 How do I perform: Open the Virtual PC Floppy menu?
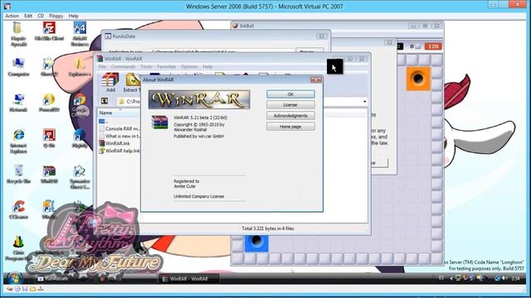(56, 16)
